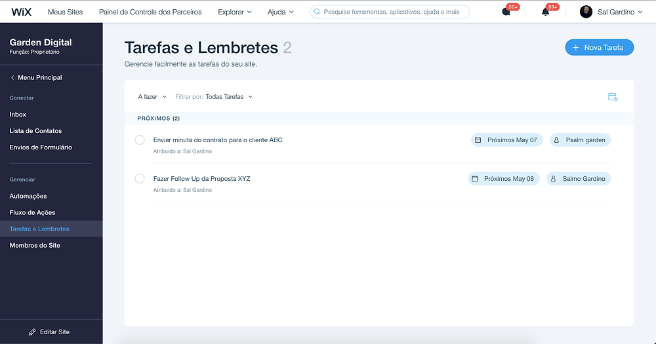
Task: Open Painel de Controle dos Parceiros
Action: point(150,12)
